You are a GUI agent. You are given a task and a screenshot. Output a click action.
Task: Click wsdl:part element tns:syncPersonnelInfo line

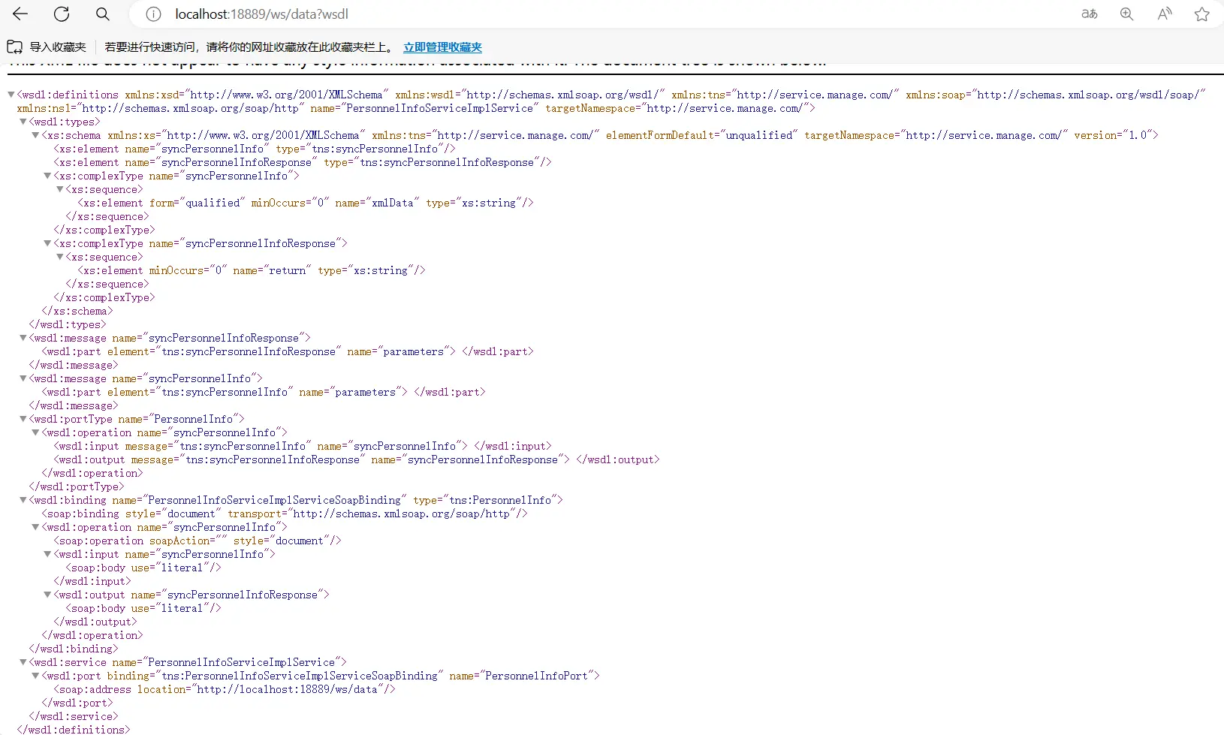coord(263,392)
